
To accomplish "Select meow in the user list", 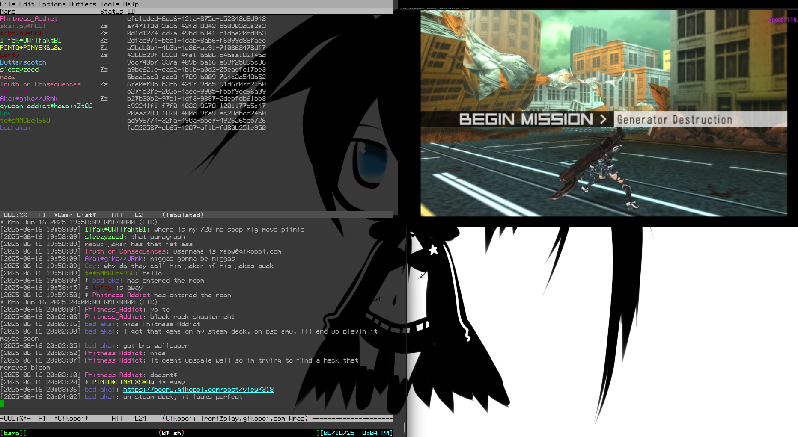I will (x=8, y=77).
